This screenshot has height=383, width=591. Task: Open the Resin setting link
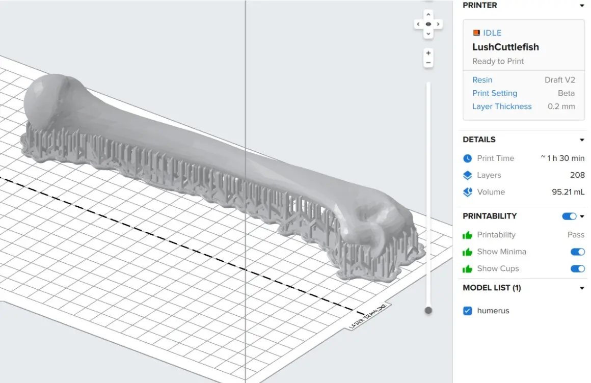[x=482, y=80]
